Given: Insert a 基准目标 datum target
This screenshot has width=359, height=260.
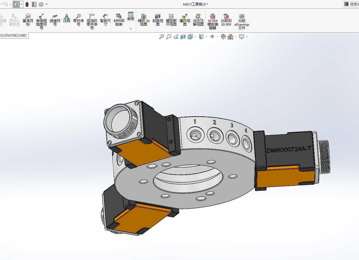Looking at the screenshot, I should (x=28, y=20).
